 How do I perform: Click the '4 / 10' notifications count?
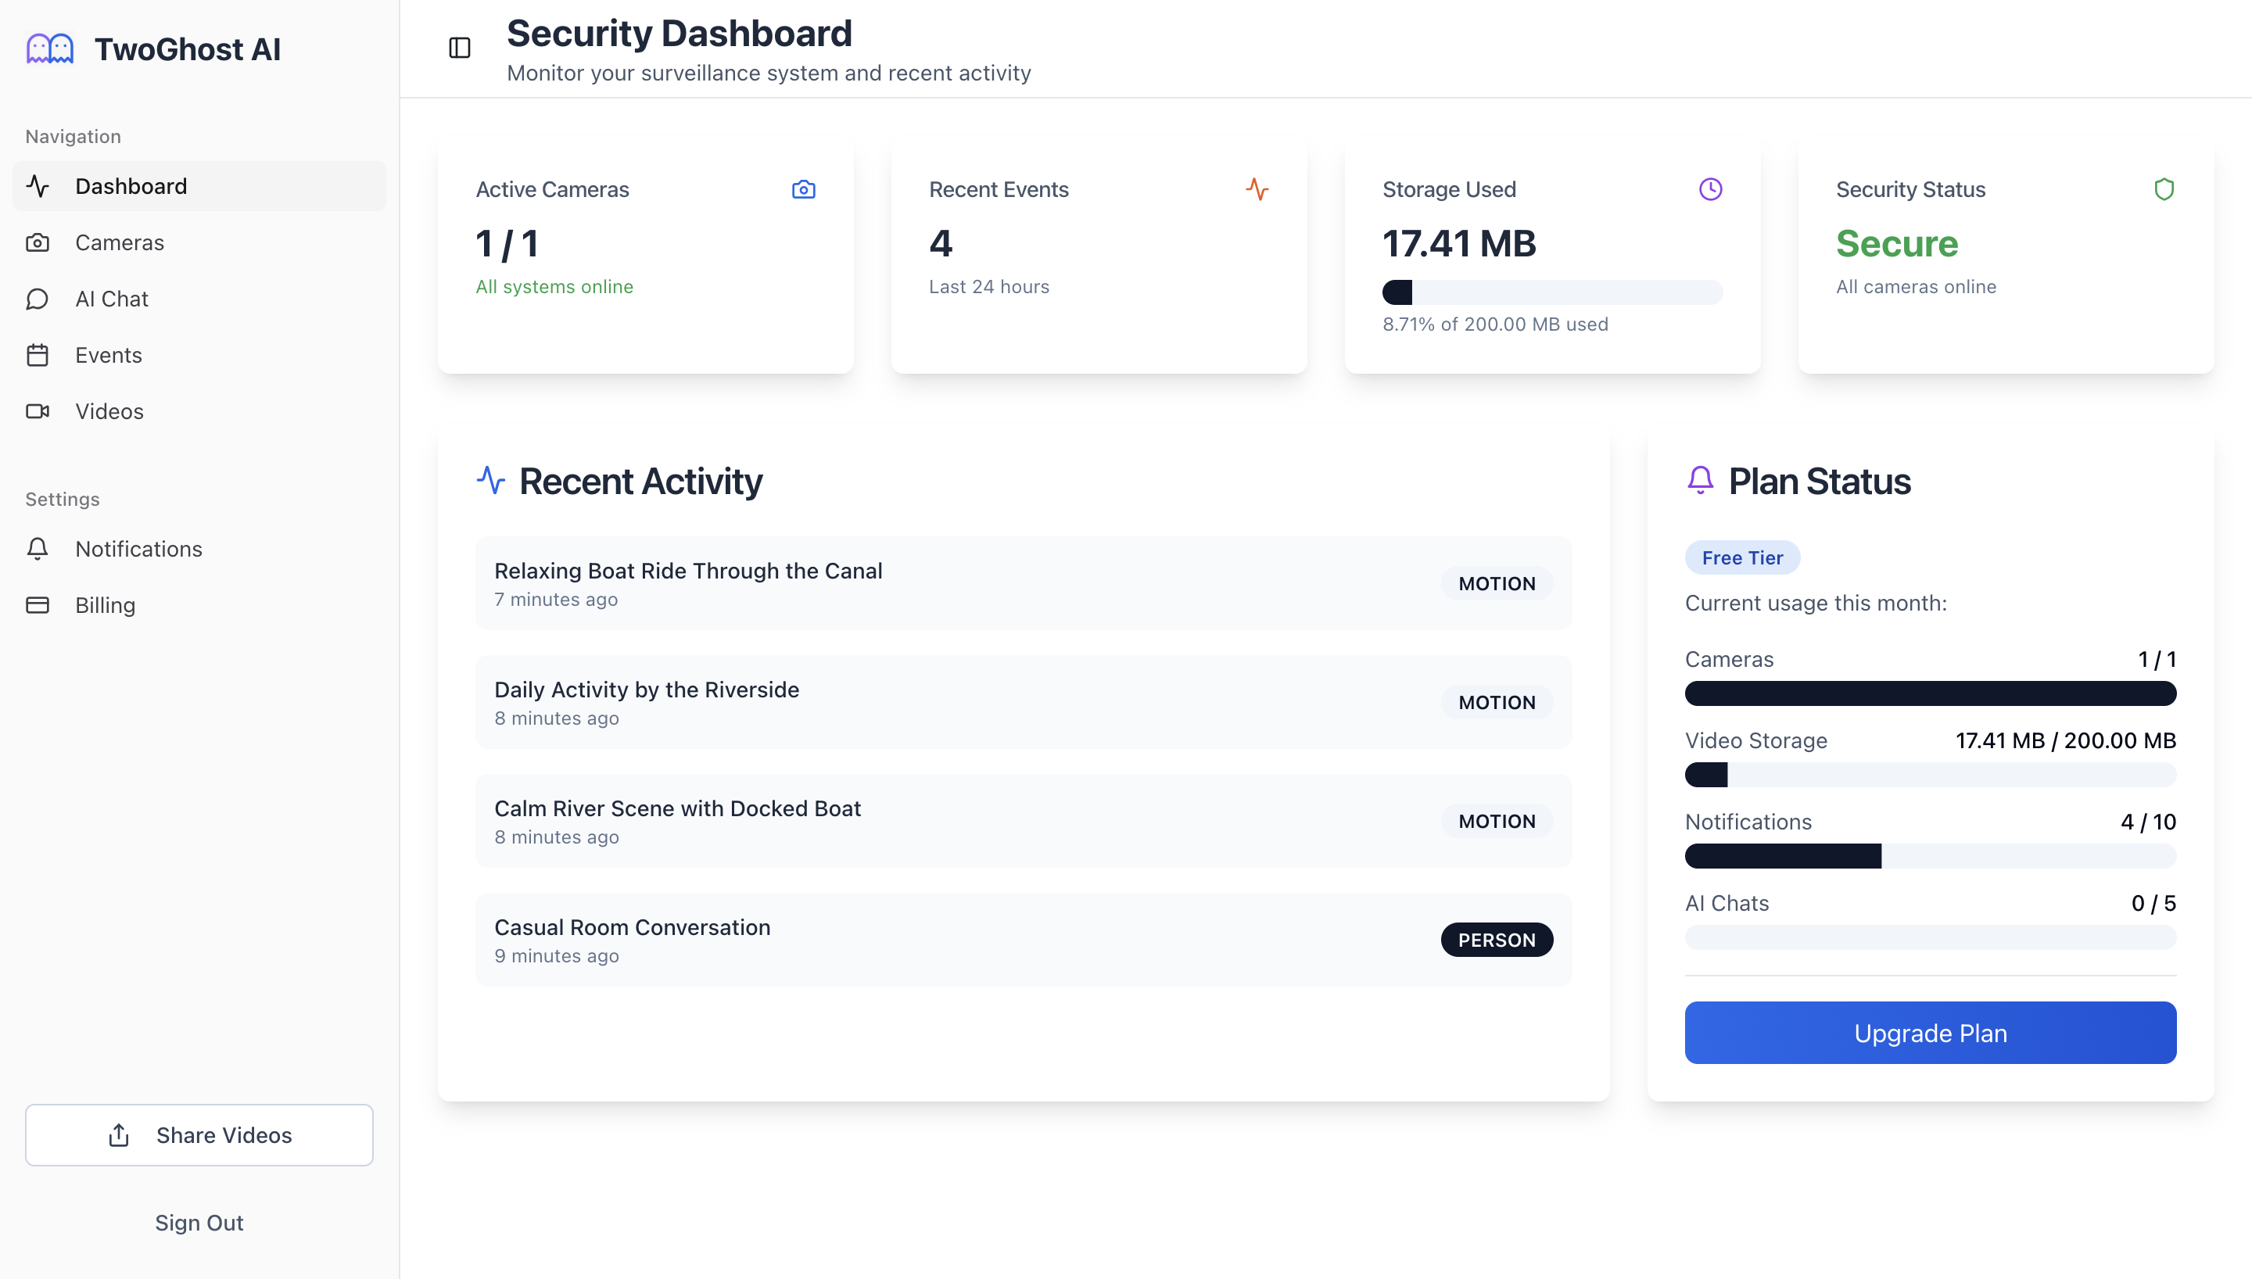click(x=2148, y=822)
